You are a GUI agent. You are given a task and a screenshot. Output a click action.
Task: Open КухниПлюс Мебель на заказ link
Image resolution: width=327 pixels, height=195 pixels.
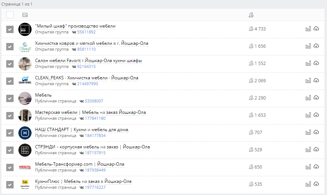coord(83,181)
